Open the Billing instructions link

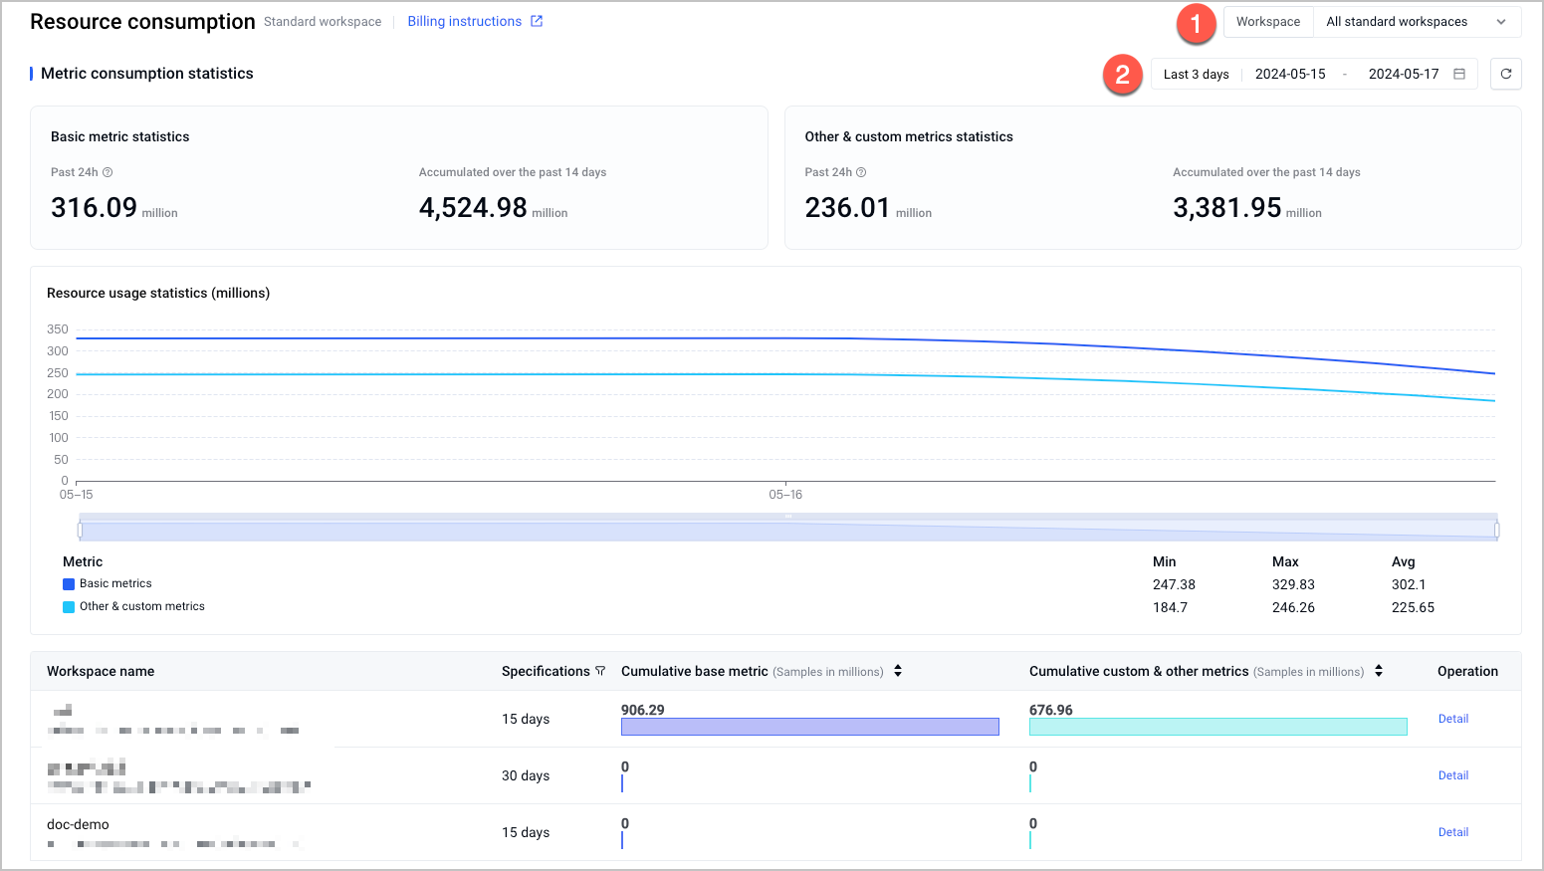pos(464,21)
